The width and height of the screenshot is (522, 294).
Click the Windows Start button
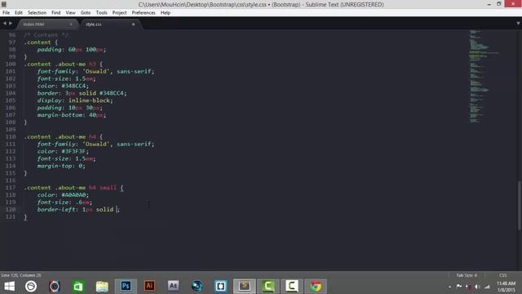pyautogui.click(x=9, y=286)
